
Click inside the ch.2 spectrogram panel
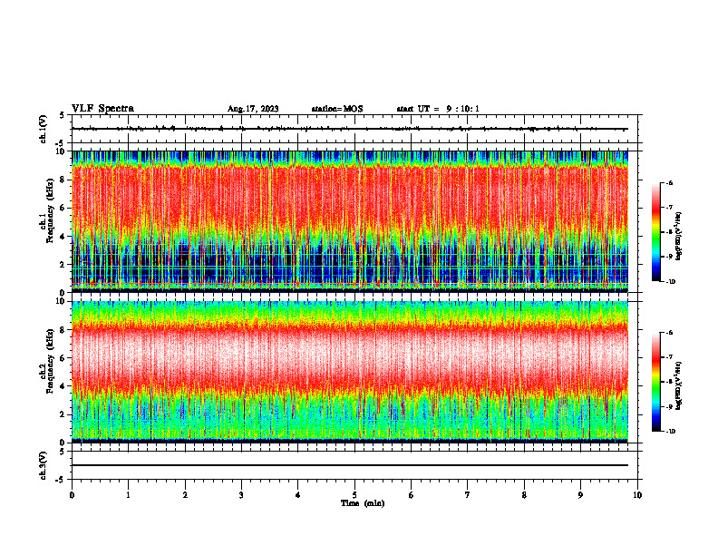point(349,372)
